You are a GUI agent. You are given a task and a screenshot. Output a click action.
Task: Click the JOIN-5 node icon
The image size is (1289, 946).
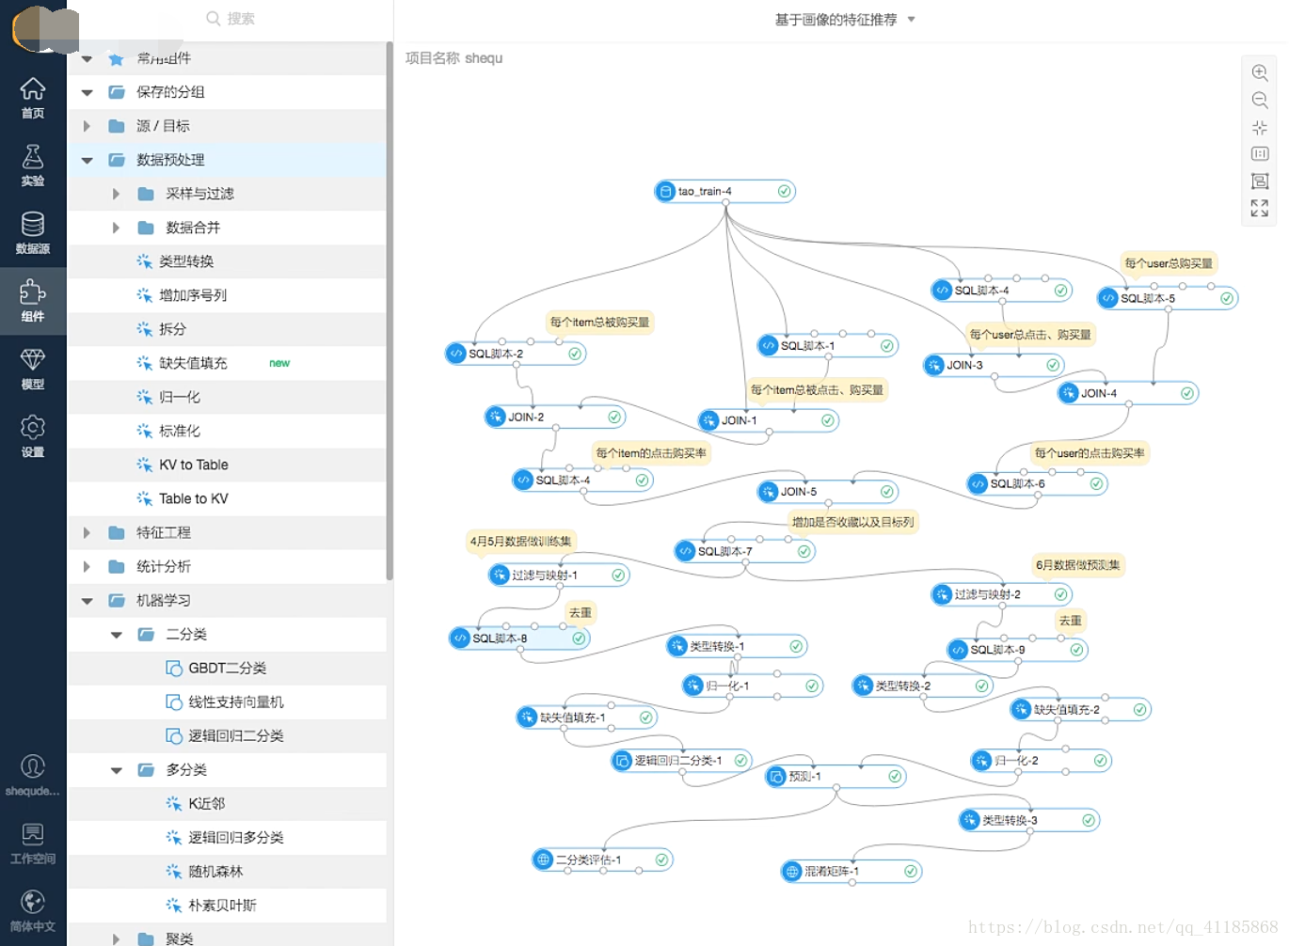pos(769,492)
